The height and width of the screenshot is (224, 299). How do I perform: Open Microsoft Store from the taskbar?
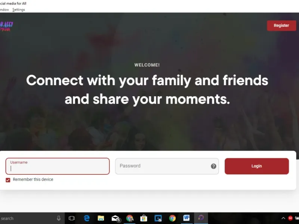pyautogui.click(x=144, y=218)
